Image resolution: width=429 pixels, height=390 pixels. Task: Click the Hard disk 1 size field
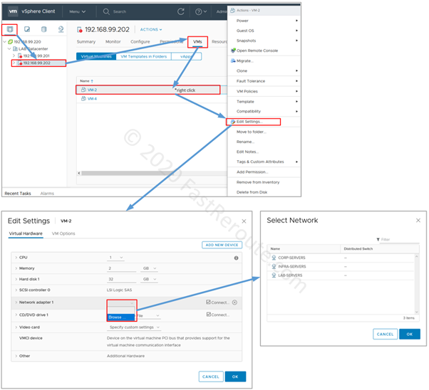[x=121, y=279]
